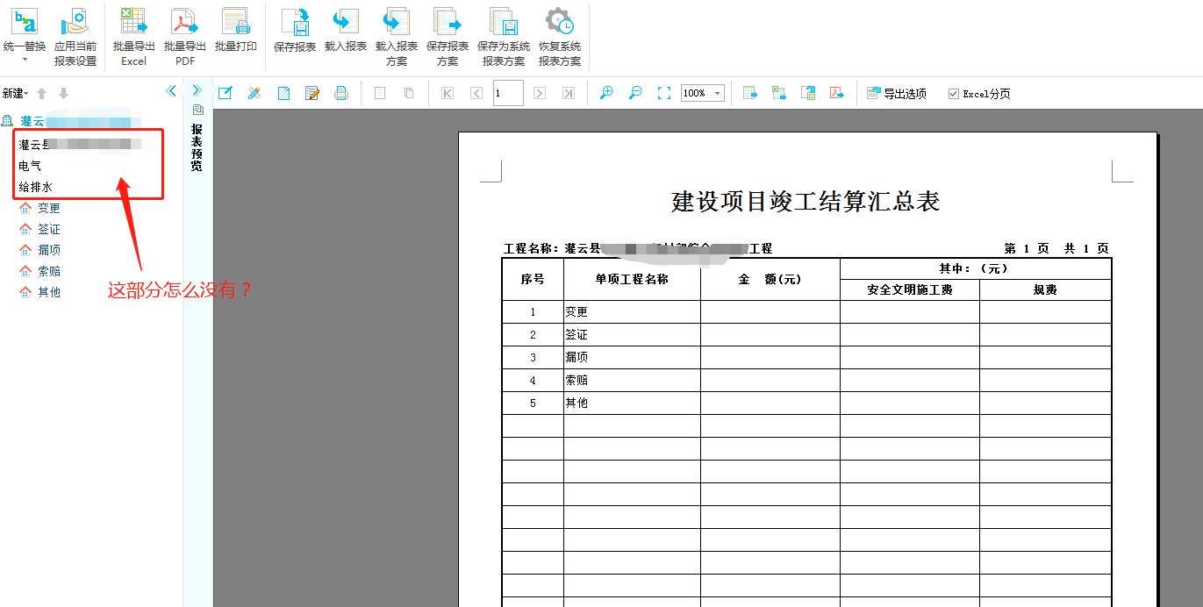1203x607 pixels.
Task: Go to next page button
Action: click(540, 93)
